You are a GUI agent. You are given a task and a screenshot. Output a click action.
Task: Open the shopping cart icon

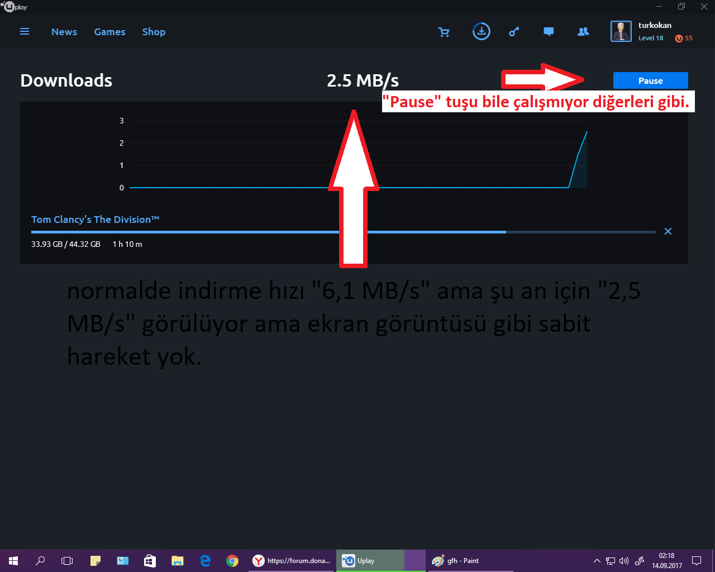[x=444, y=32]
